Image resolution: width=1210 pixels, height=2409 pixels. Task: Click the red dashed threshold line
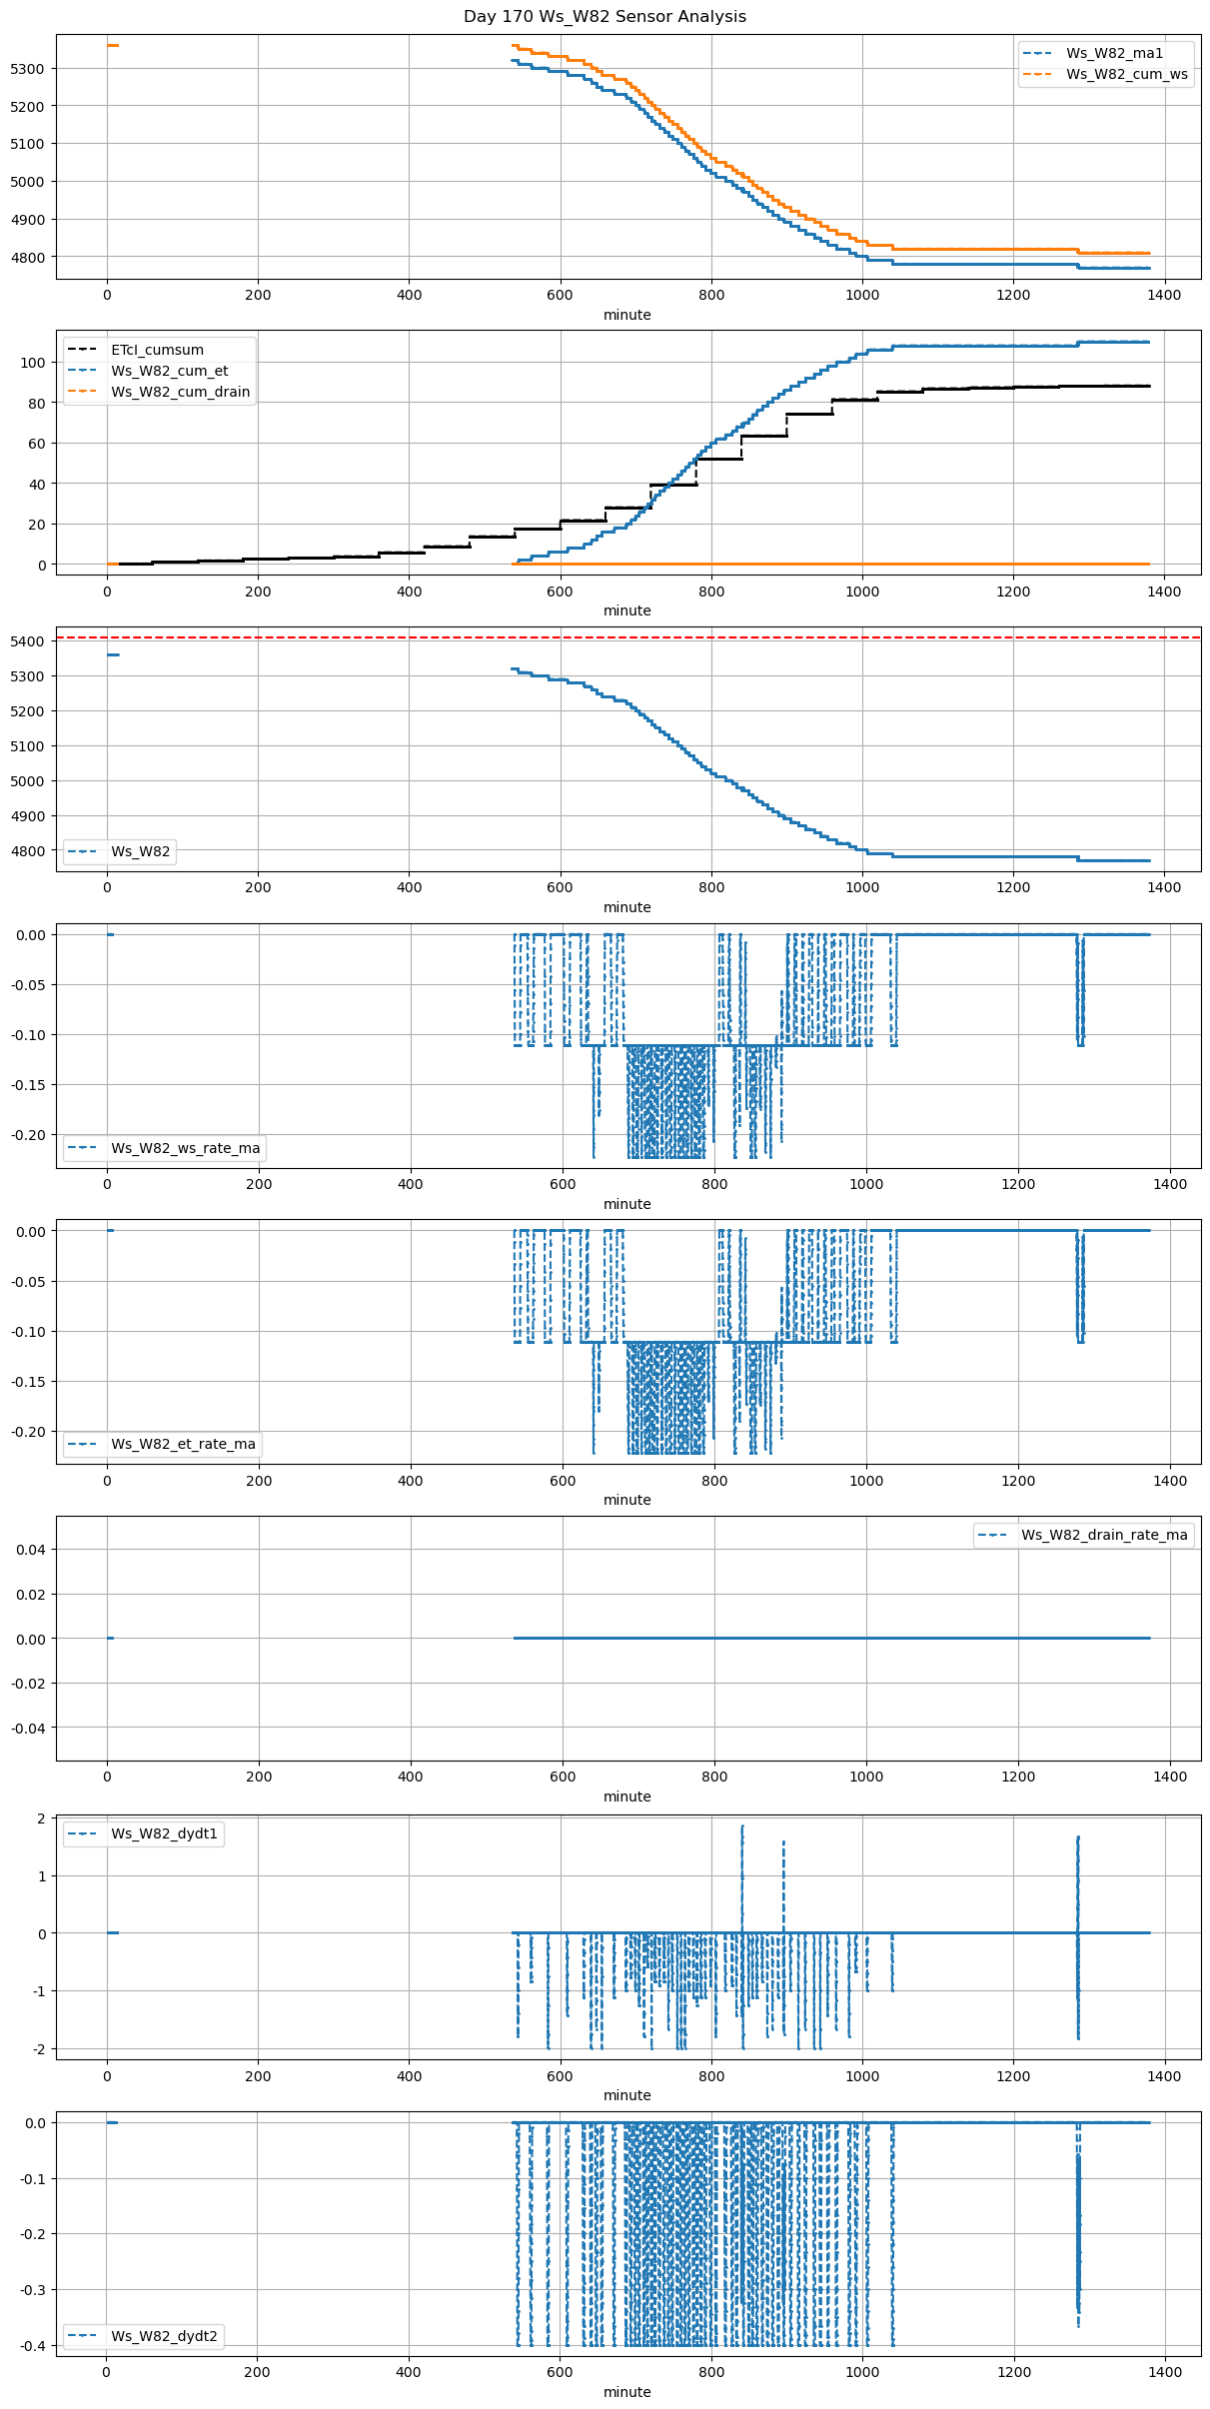click(699, 637)
